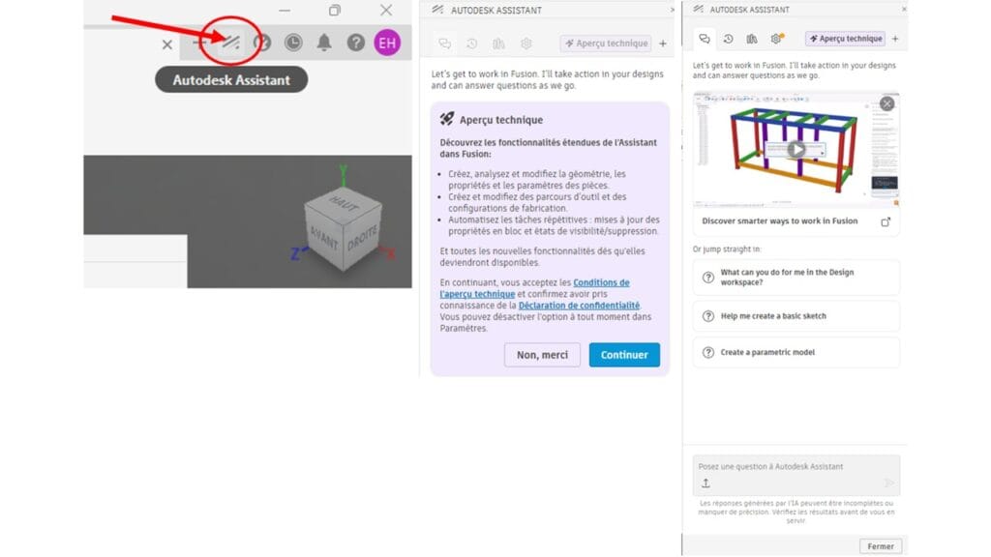The width and height of the screenshot is (991, 557).
Task: Click the send message arrow icon
Action: click(888, 484)
